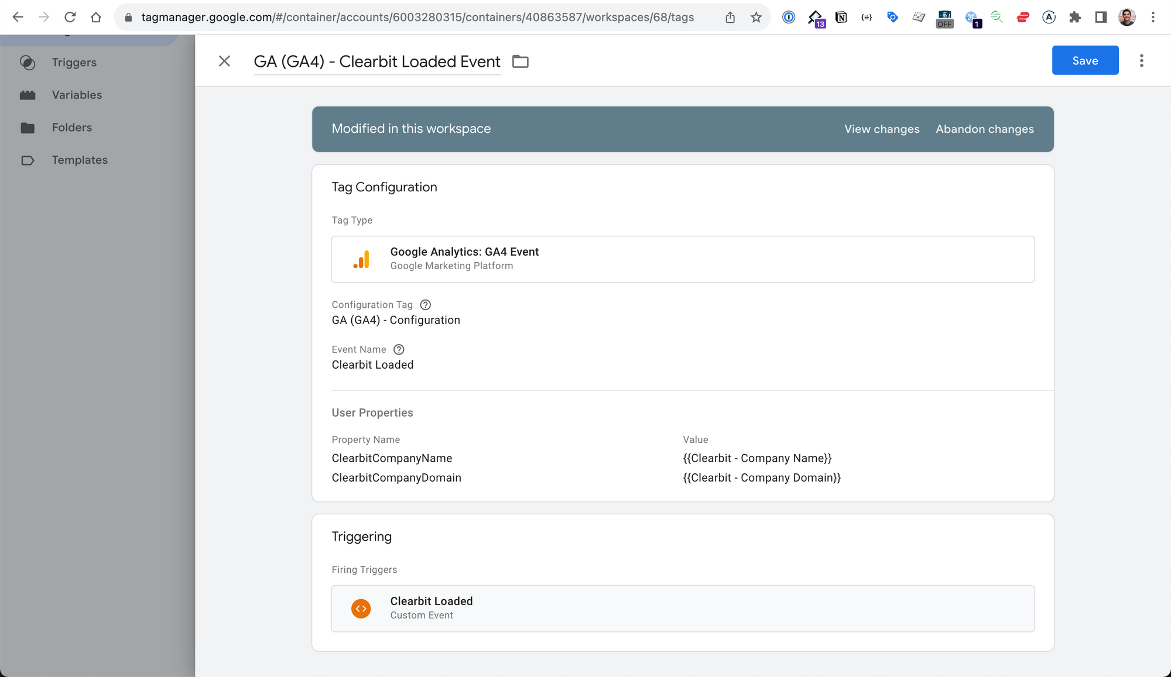Open the extension with badge 13

tap(816, 18)
